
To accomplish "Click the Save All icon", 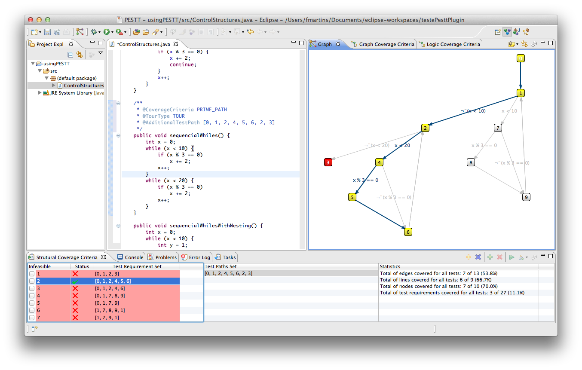I will pos(57,32).
